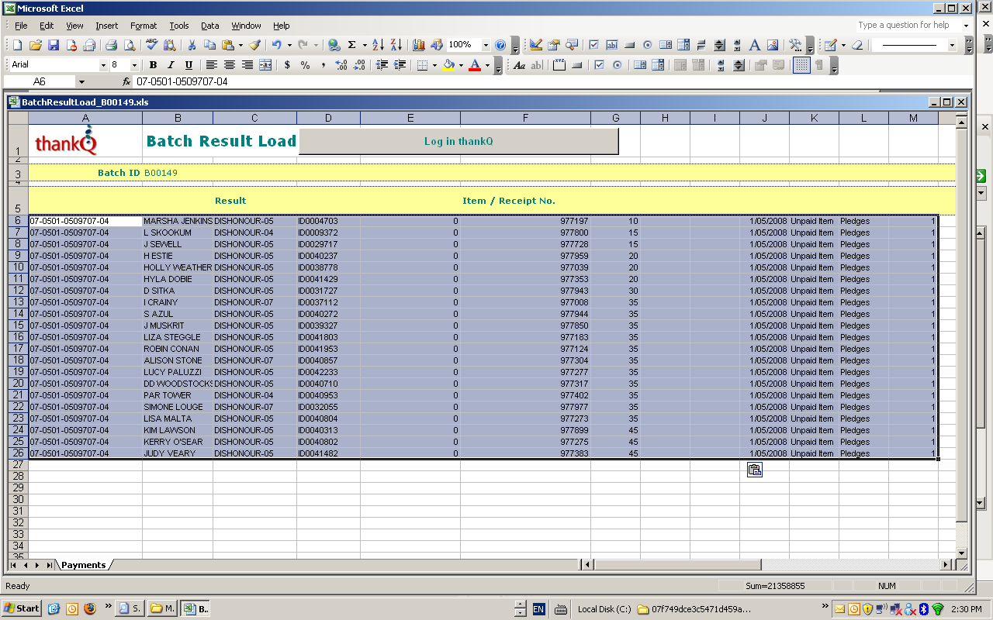Viewport: 993px width, 620px height.
Task: Toggle Design Mode in Control Toolbox
Action: point(535,45)
